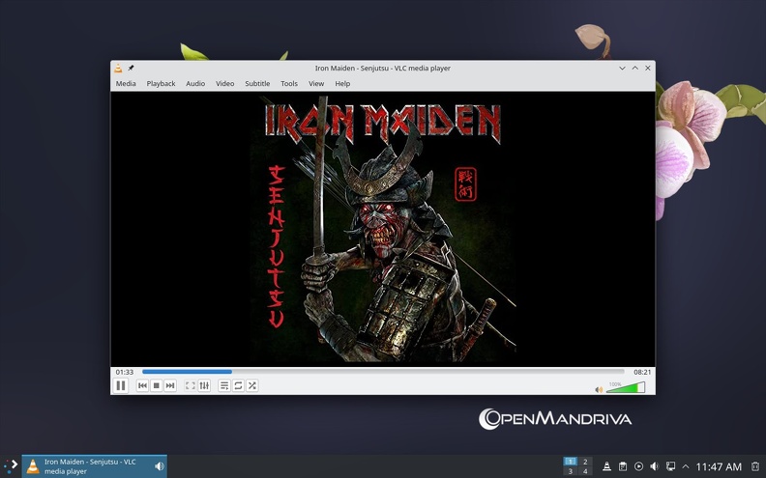766x478 pixels.
Task: Show extended settings and effects
Action: point(204,386)
